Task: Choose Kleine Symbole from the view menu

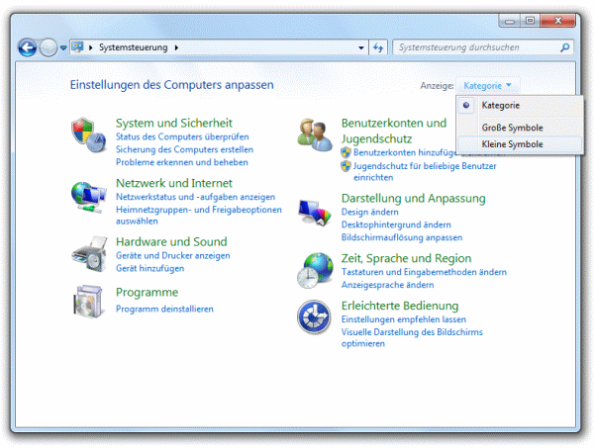Action: click(512, 144)
